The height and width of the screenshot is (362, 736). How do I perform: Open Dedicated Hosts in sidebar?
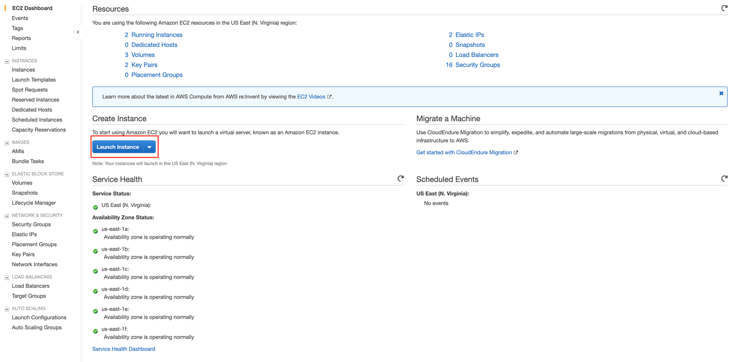tap(32, 110)
